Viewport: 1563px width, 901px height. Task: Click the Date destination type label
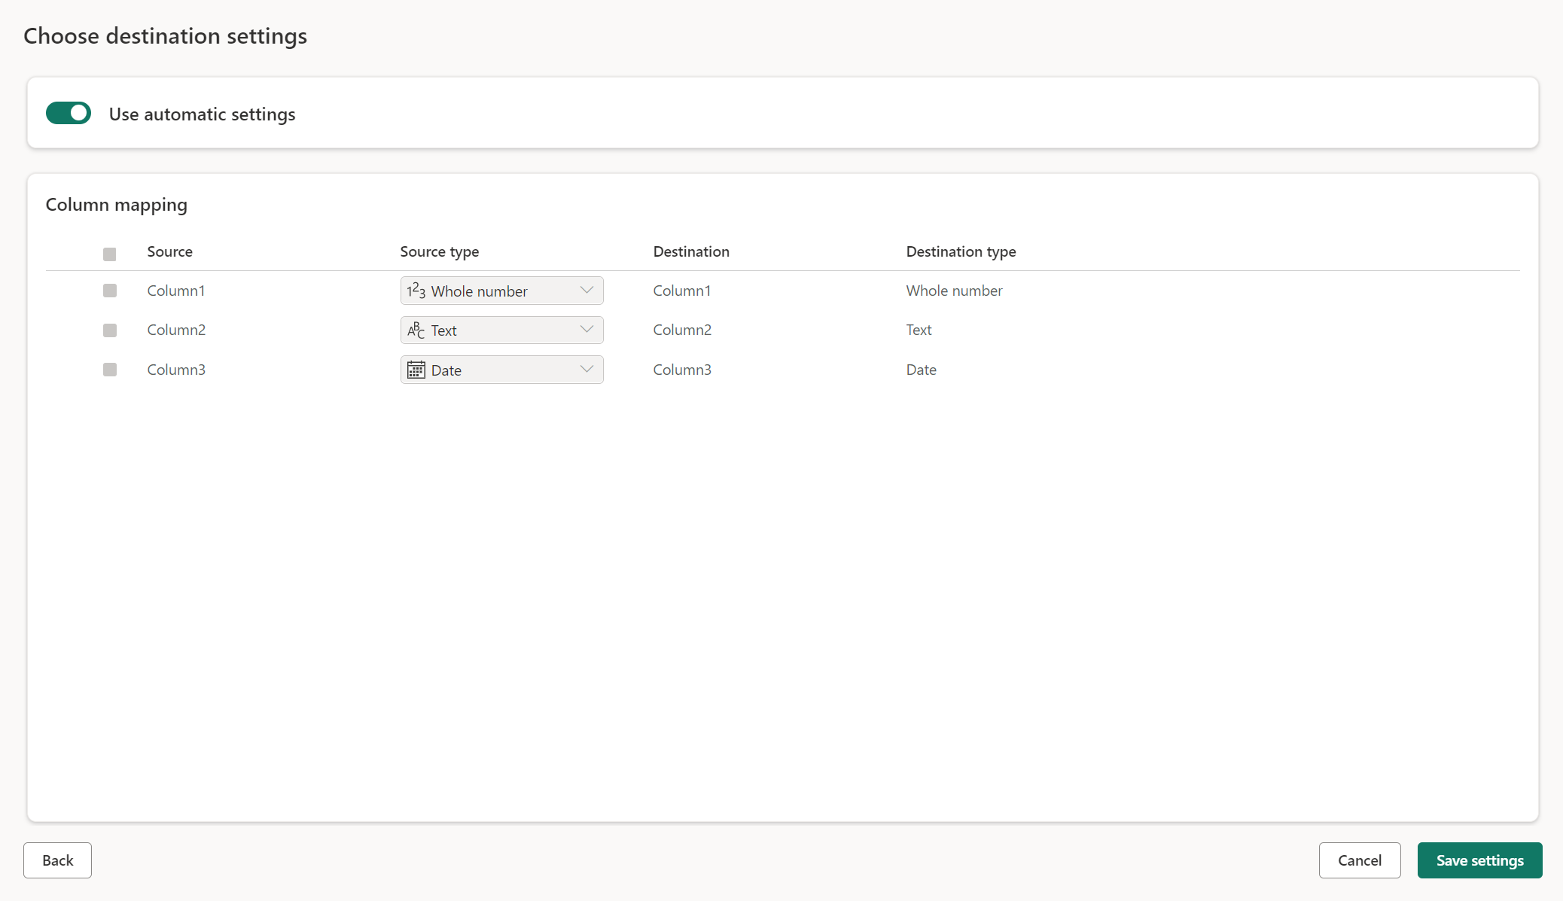tap(921, 369)
